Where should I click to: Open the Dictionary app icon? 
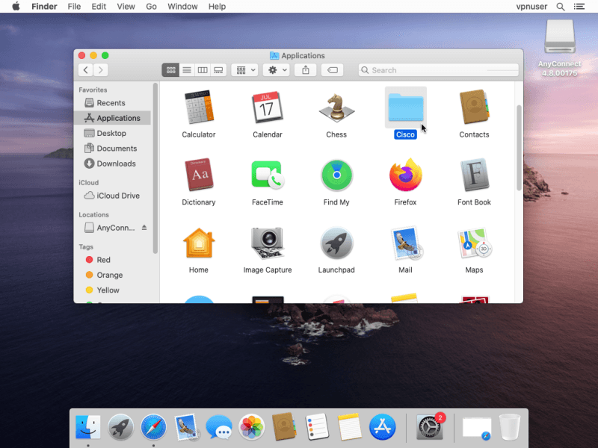click(x=199, y=176)
